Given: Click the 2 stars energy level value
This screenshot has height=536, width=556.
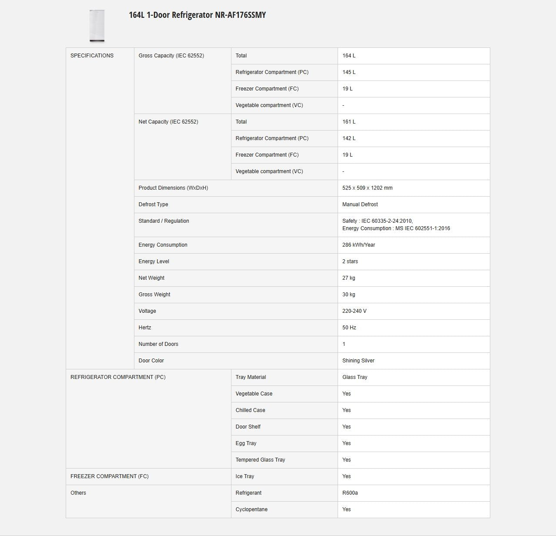Looking at the screenshot, I should click(350, 261).
